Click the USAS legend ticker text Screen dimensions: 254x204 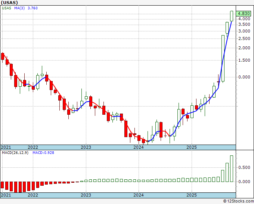point(6,8)
